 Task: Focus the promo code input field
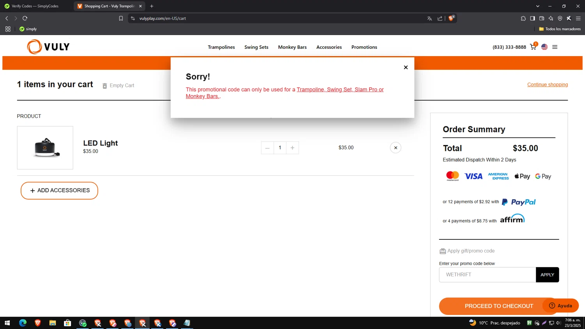click(487, 275)
